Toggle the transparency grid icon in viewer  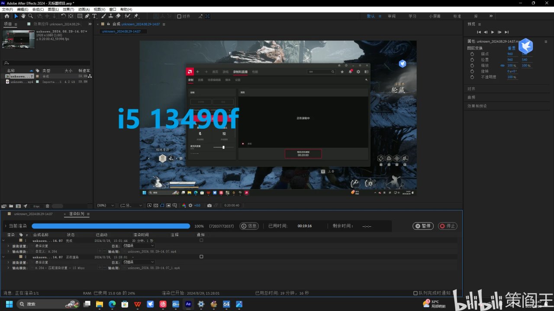coord(156,206)
